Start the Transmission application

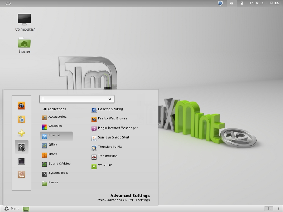pos(108,156)
